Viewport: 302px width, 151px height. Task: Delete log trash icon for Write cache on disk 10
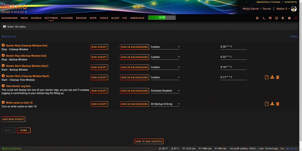click(x=278, y=104)
